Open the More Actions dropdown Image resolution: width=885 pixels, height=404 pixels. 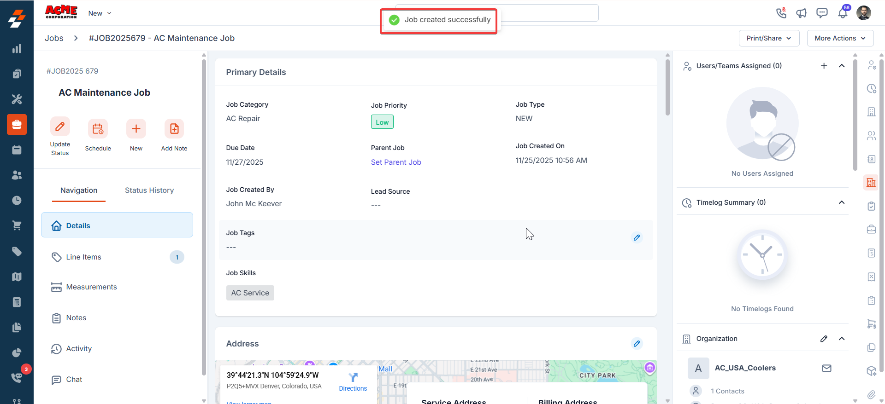tap(840, 38)
